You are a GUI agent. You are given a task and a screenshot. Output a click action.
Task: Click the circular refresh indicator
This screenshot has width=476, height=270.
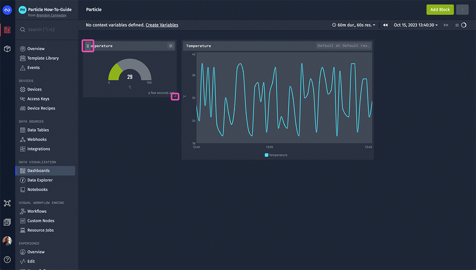464,25
